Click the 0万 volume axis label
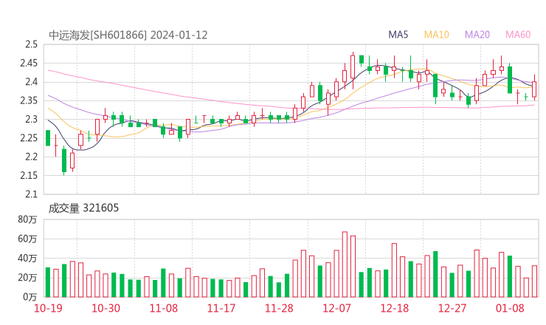 pyautogui.click(x=30, y=297)
